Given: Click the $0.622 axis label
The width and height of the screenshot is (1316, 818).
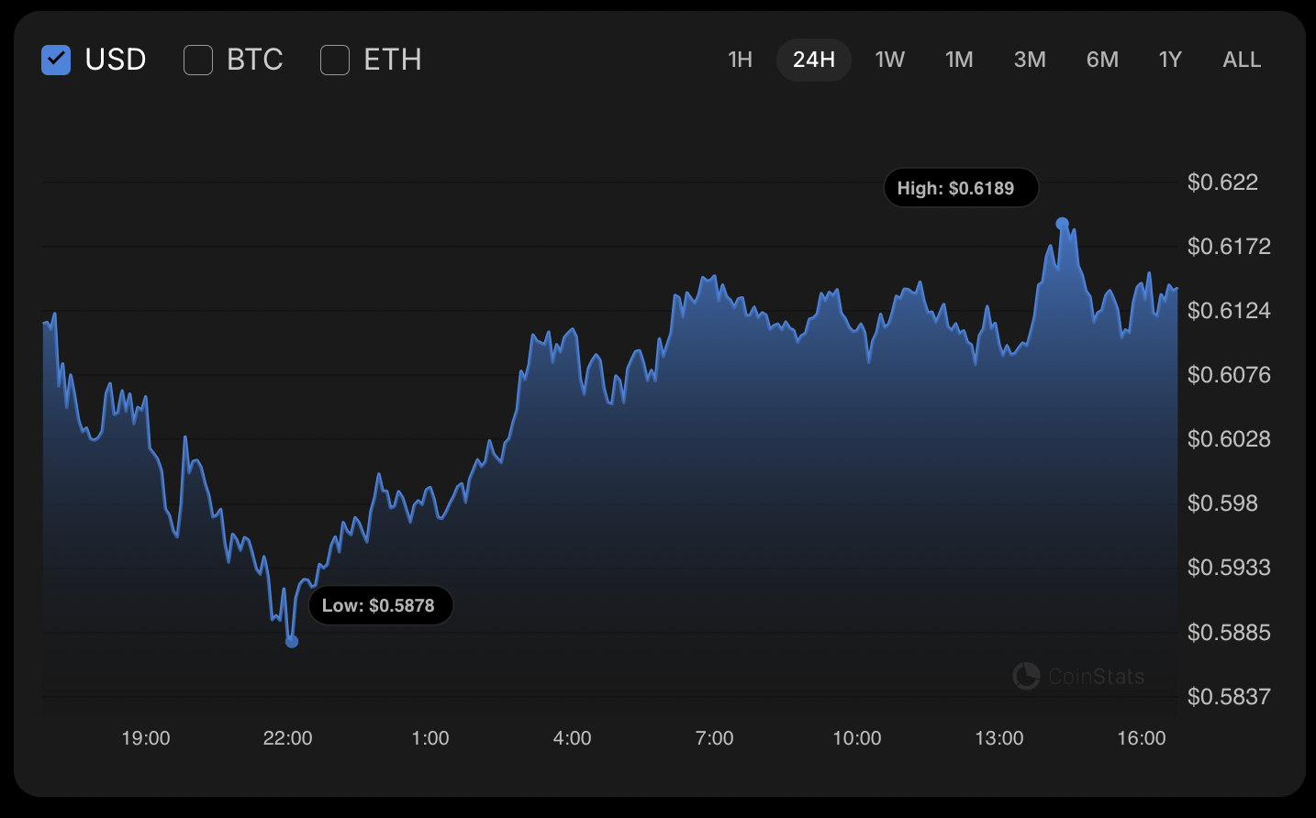Looking at the screenshot, I should pyautogui.click(x=1224, y=182).
